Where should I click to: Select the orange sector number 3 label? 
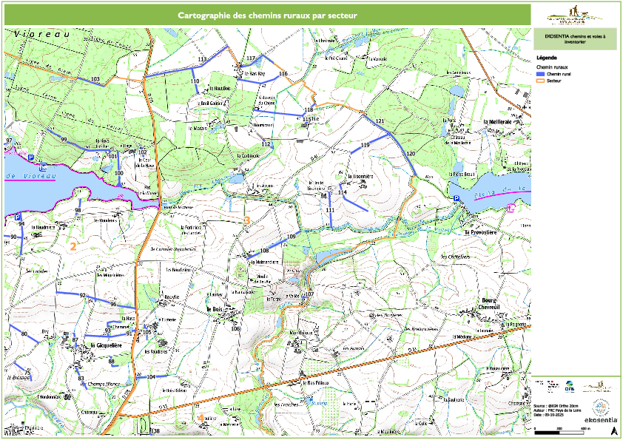pos(246,218)
